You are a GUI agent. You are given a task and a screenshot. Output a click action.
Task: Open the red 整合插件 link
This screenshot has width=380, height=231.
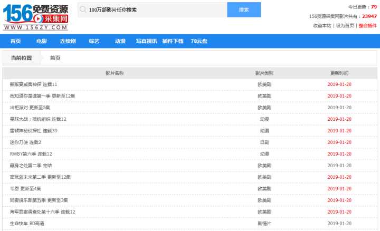[368, 25]
